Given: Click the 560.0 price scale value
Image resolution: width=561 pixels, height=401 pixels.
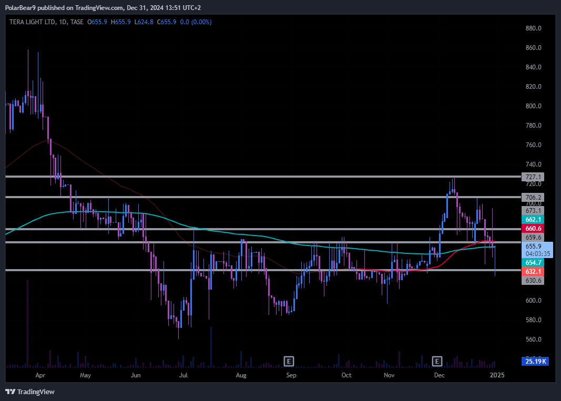Looking at the screenshot, I should pos(534,340).
